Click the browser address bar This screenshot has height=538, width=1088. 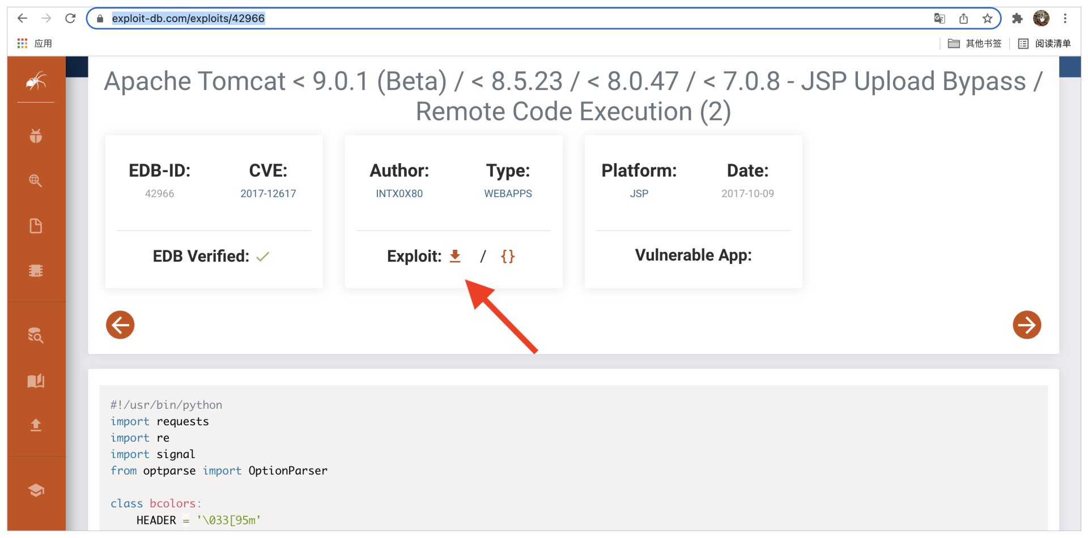pyautogui.click(x=510, y=19)
